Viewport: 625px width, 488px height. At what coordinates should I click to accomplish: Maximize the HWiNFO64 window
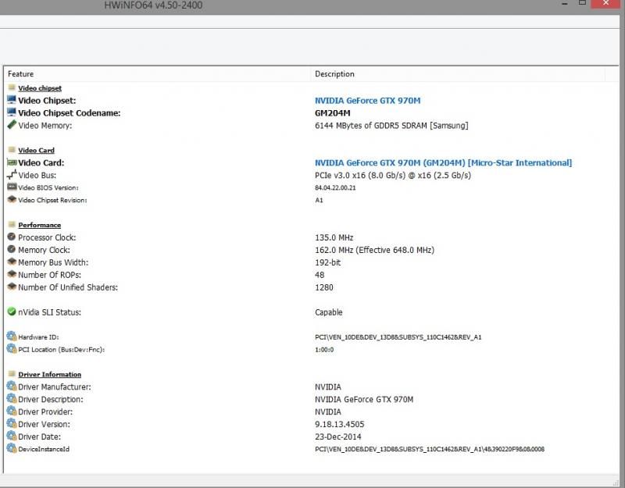(582, 3)
